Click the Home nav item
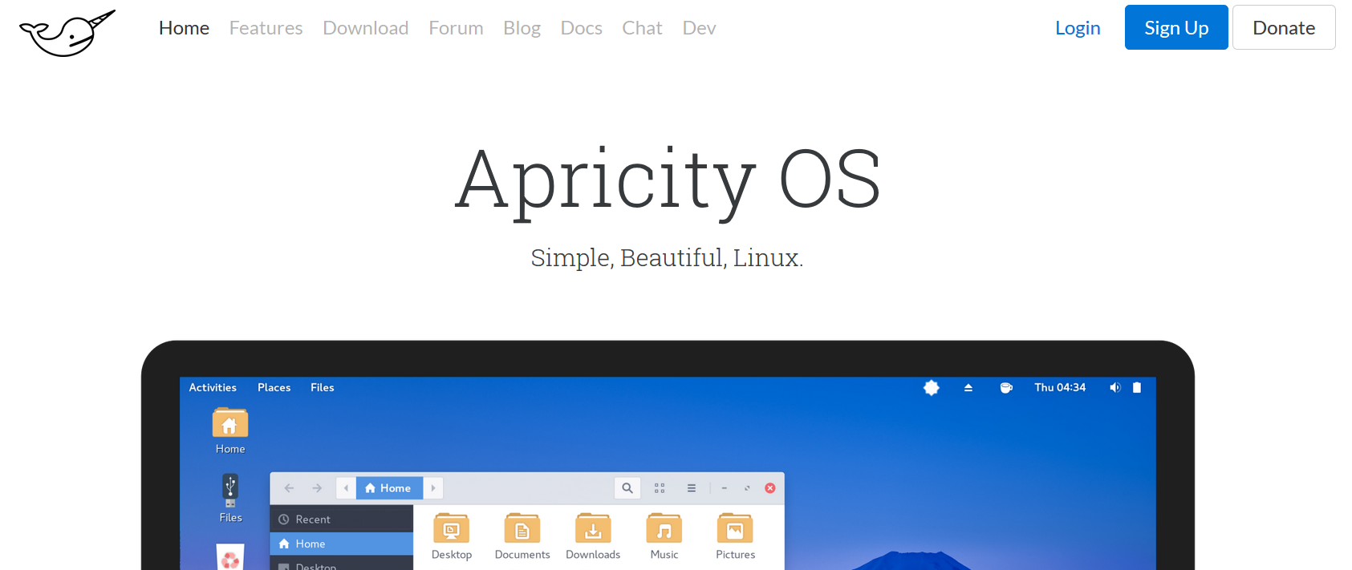Screen dimensions: 1352x570 coord(184,28)
